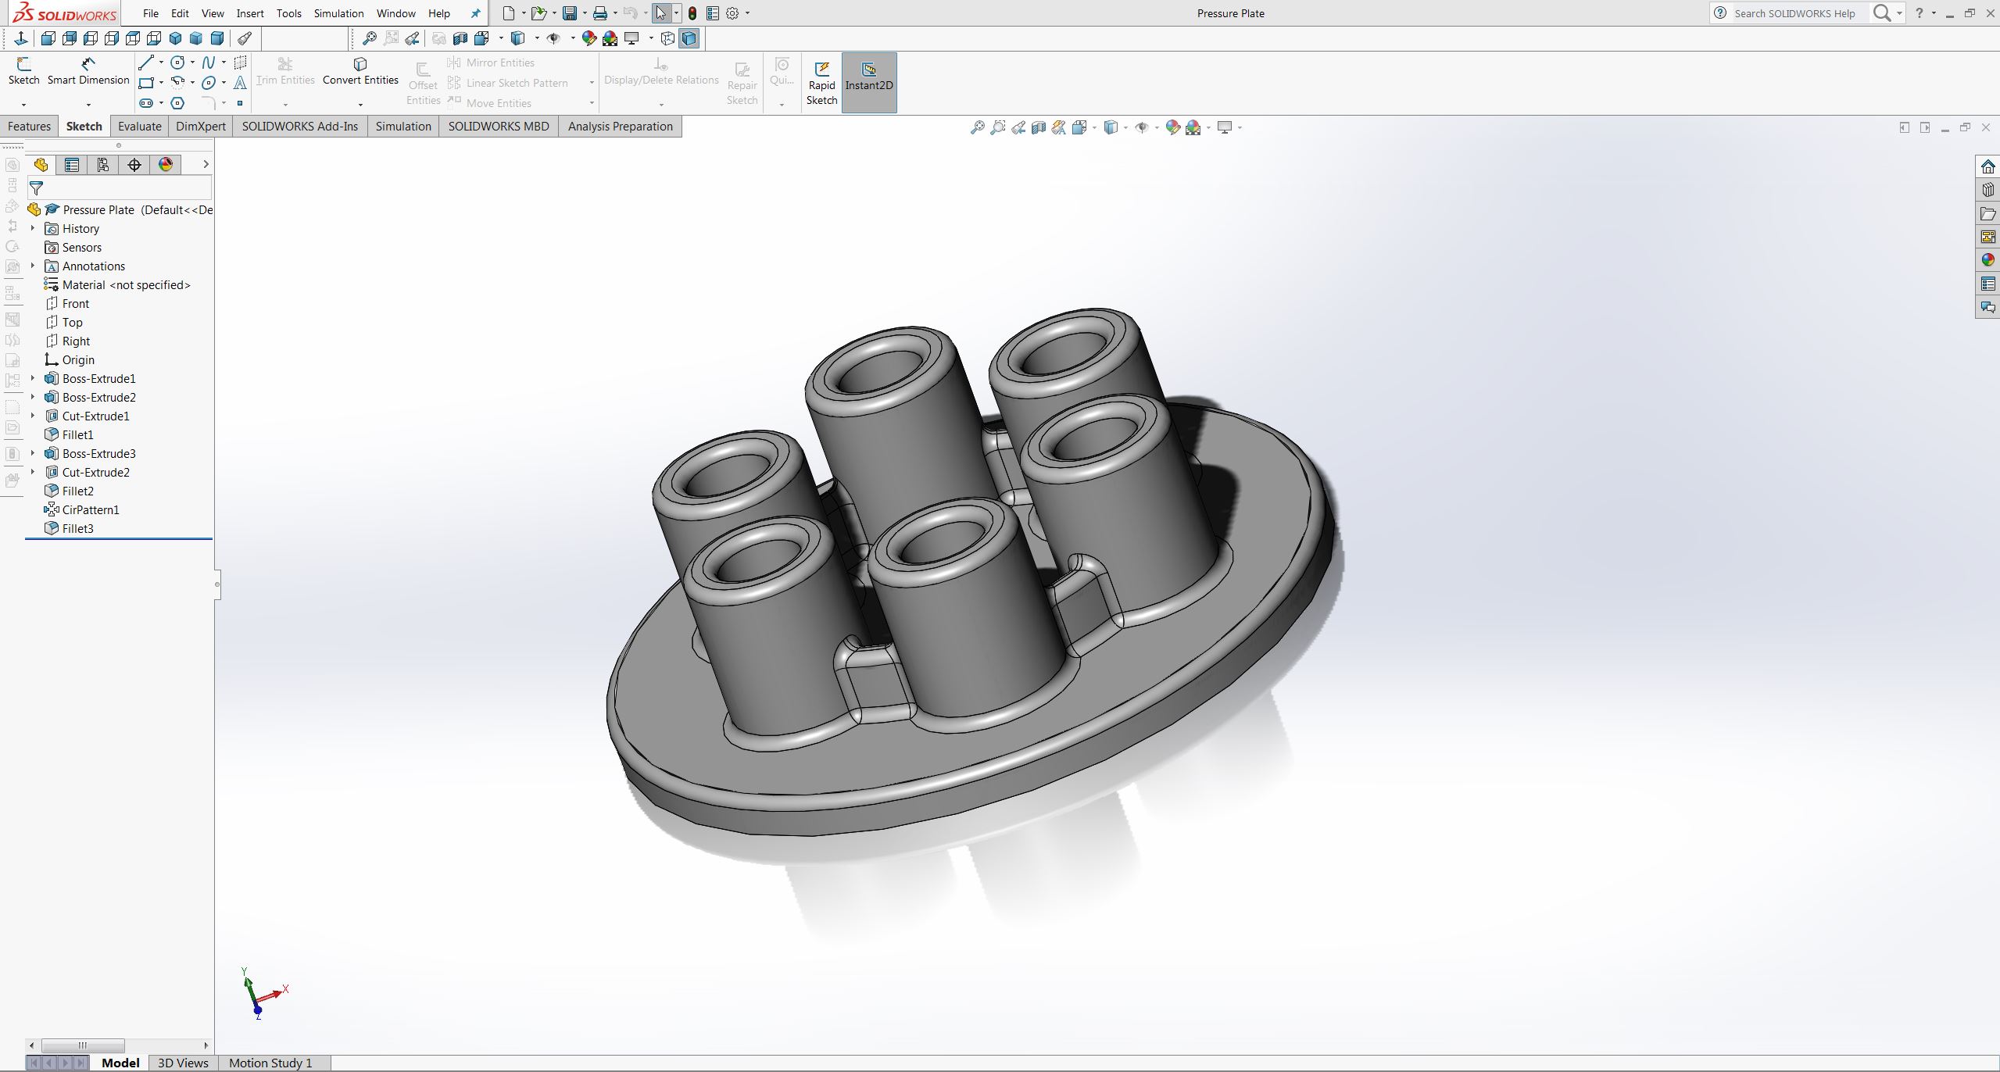The width and height of the screenshot is (2000, 1072).
Task: Open the DisplayManager color ball tab
Action: click(x=166, y=164)
